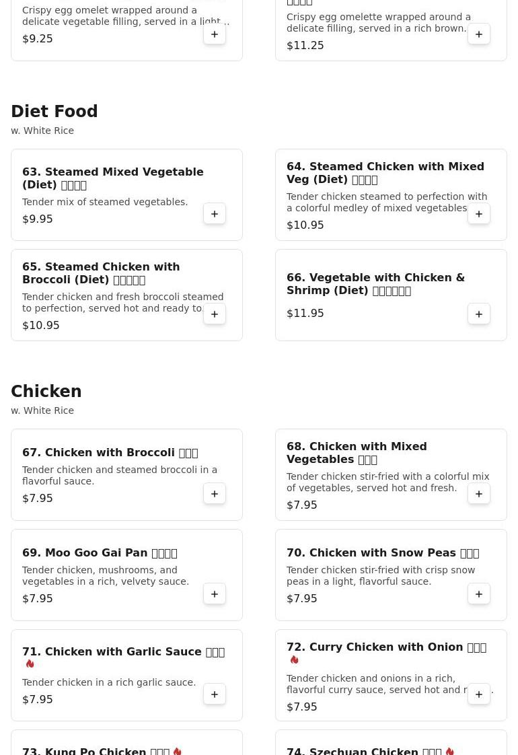Screen dimensions: 518x755
Task: Add Chicken with Garlic Sauce to order
Action: point(215,694)
